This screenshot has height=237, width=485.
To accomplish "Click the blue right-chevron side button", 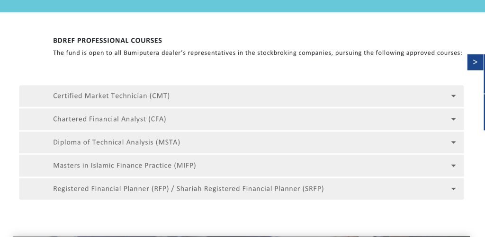I will (x=475, y=62).
